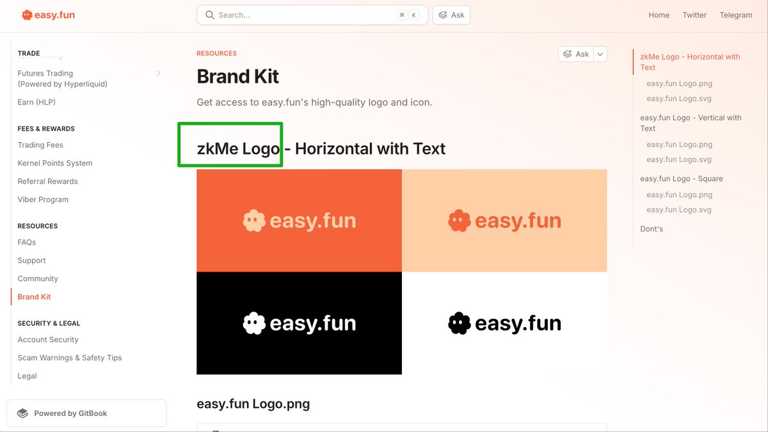
Task: Open the Legal page
Action: (x=27, y=376)
